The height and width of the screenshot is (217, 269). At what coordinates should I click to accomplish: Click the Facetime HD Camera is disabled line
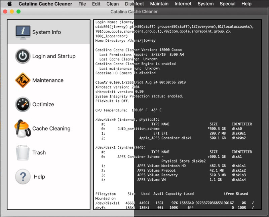click(125, 73)
